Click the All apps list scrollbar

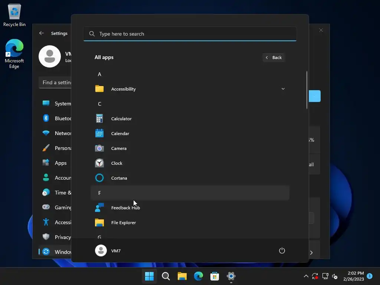tap(307, 90)
